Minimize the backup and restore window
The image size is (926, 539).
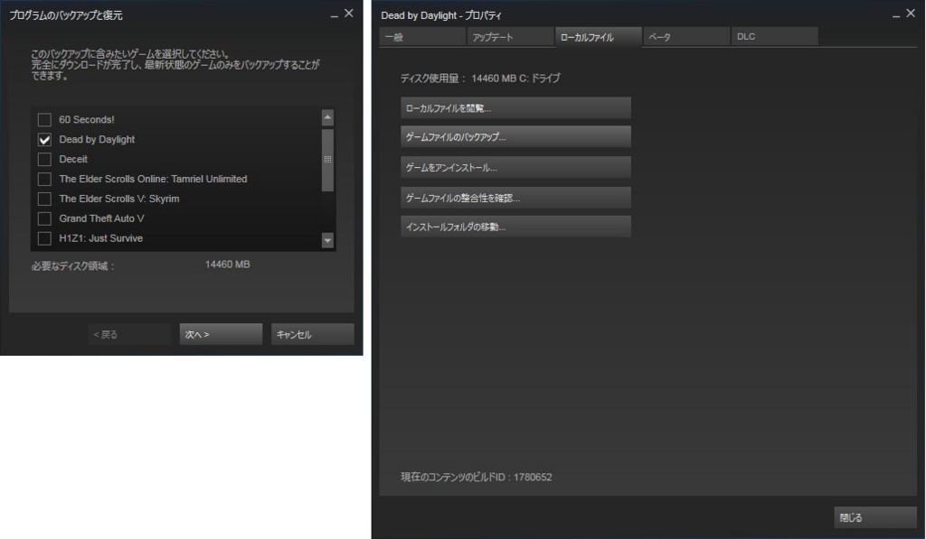coord(335,14)
